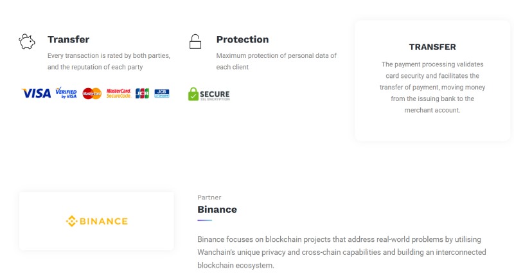
Task: Click the Secure SSL Encryption badge
Action: [x=209, y=94]
